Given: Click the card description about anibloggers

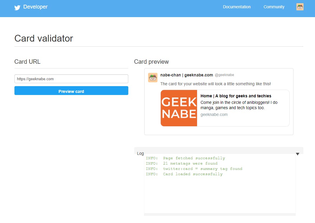Looking at the screenshot, I should coord(239,105).
